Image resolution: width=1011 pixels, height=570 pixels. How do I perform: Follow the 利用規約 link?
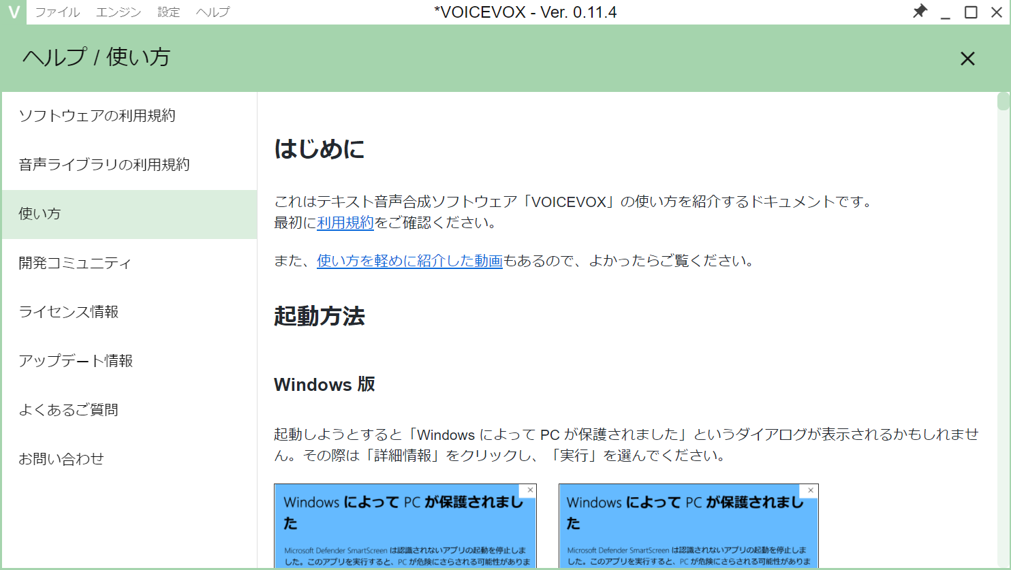[x=345, y=223]
